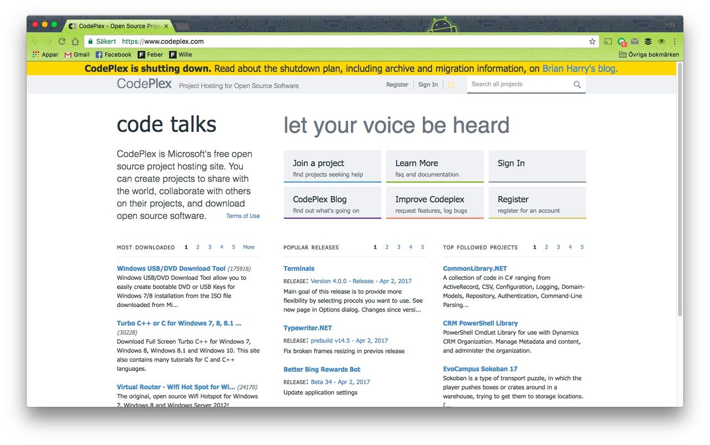Open the Terminals project link
The width and height of the screenshot is (710, 445).
(x=299, y=268)
